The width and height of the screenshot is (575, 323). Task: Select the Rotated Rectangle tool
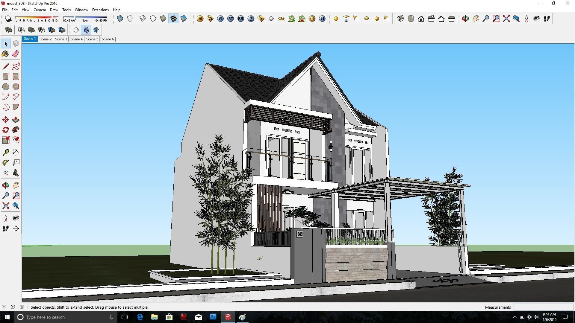click(16, 77)
